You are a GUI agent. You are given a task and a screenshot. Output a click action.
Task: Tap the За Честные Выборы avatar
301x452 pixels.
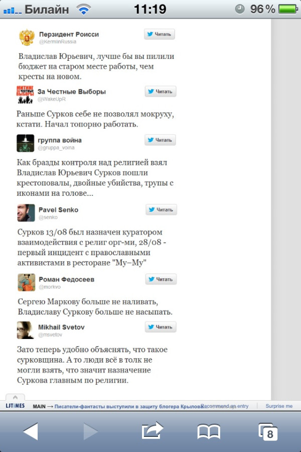(x=25, y=94)
